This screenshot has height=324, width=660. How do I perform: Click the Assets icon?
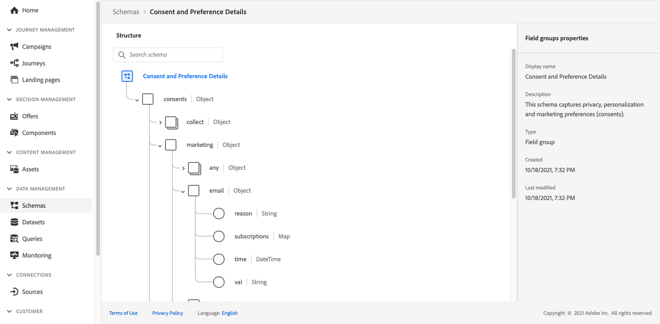pos(14,169)
